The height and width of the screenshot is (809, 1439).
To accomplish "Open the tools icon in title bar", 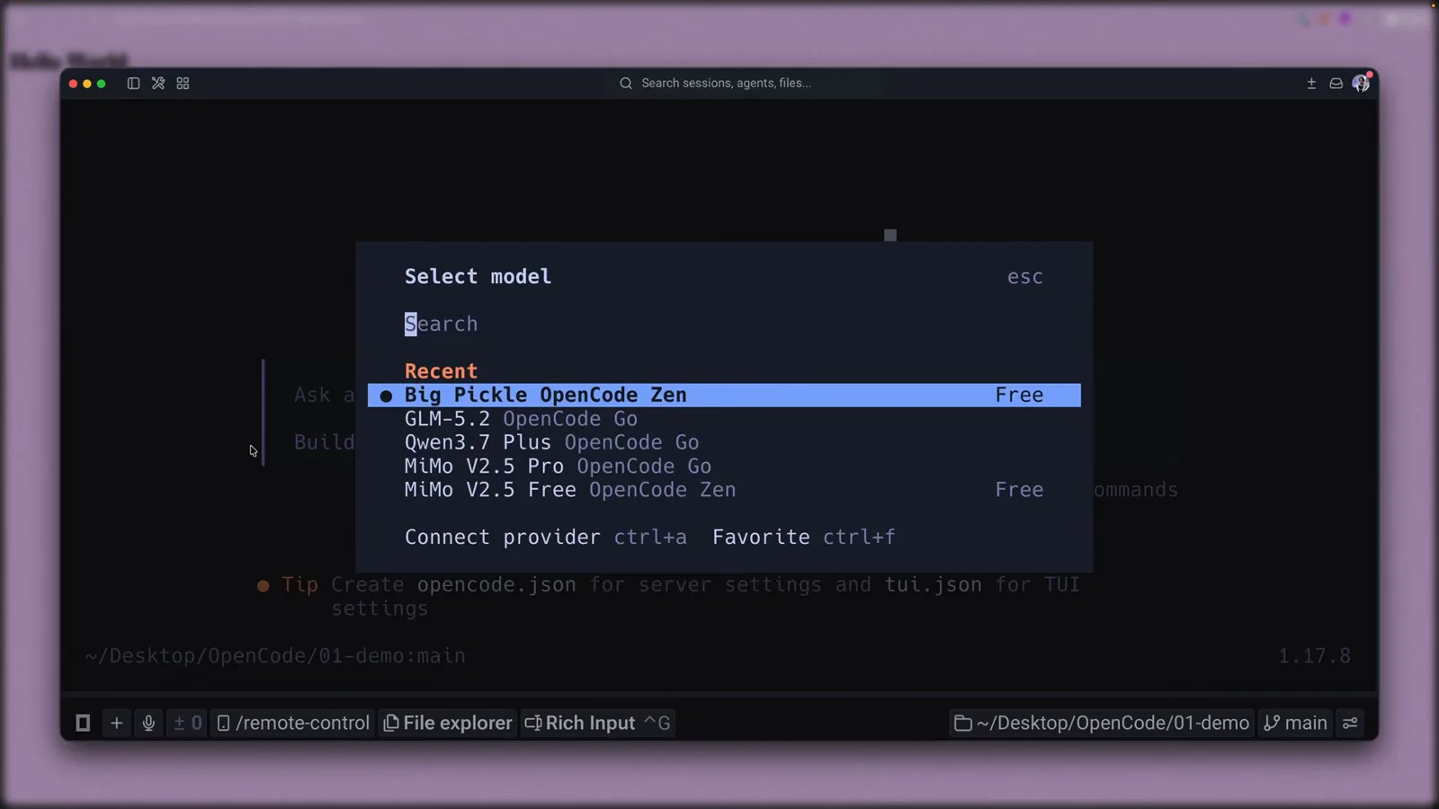I will click(x=158, y=83).
